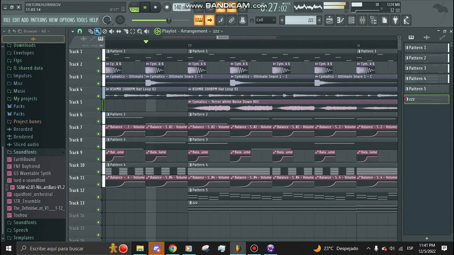The image size is (454, 255).
Task: Open the TOOLS menu
Action: click(82, 20)
